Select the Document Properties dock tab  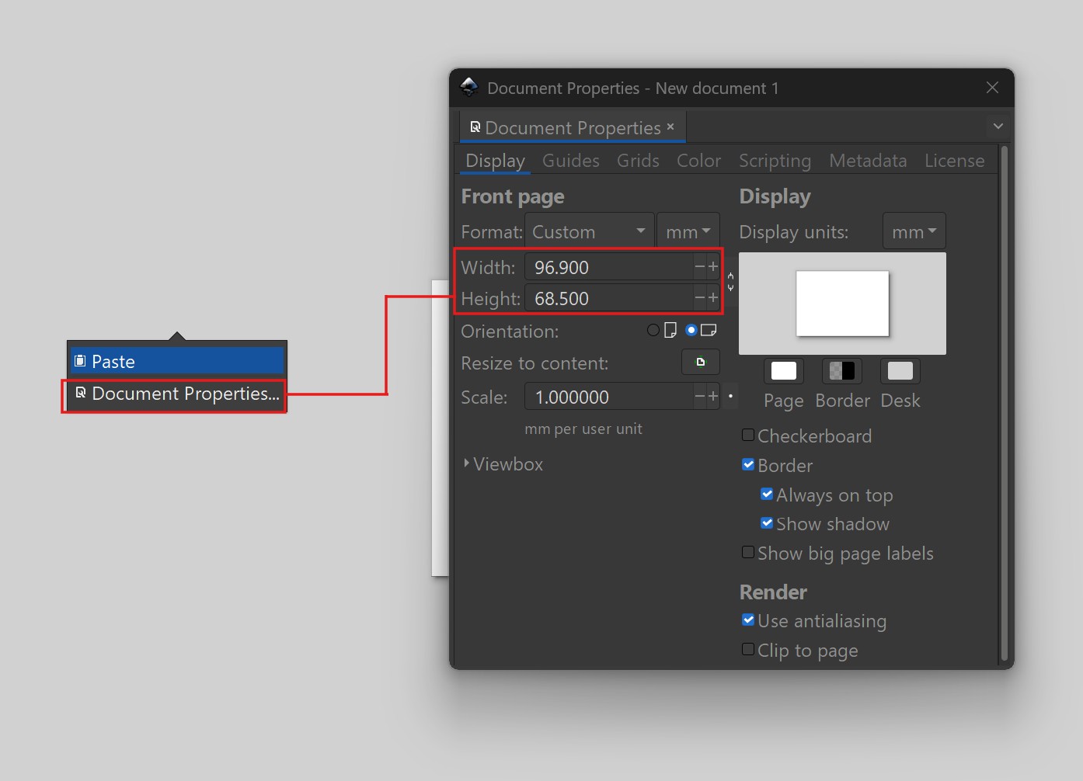pyautogui.click(x=573, y=127)
